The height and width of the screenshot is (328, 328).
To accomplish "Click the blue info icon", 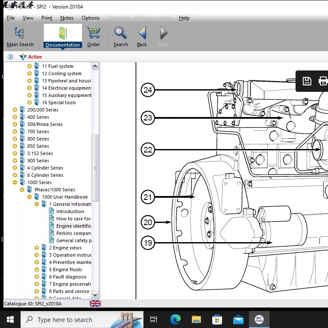I will point(10,57).
